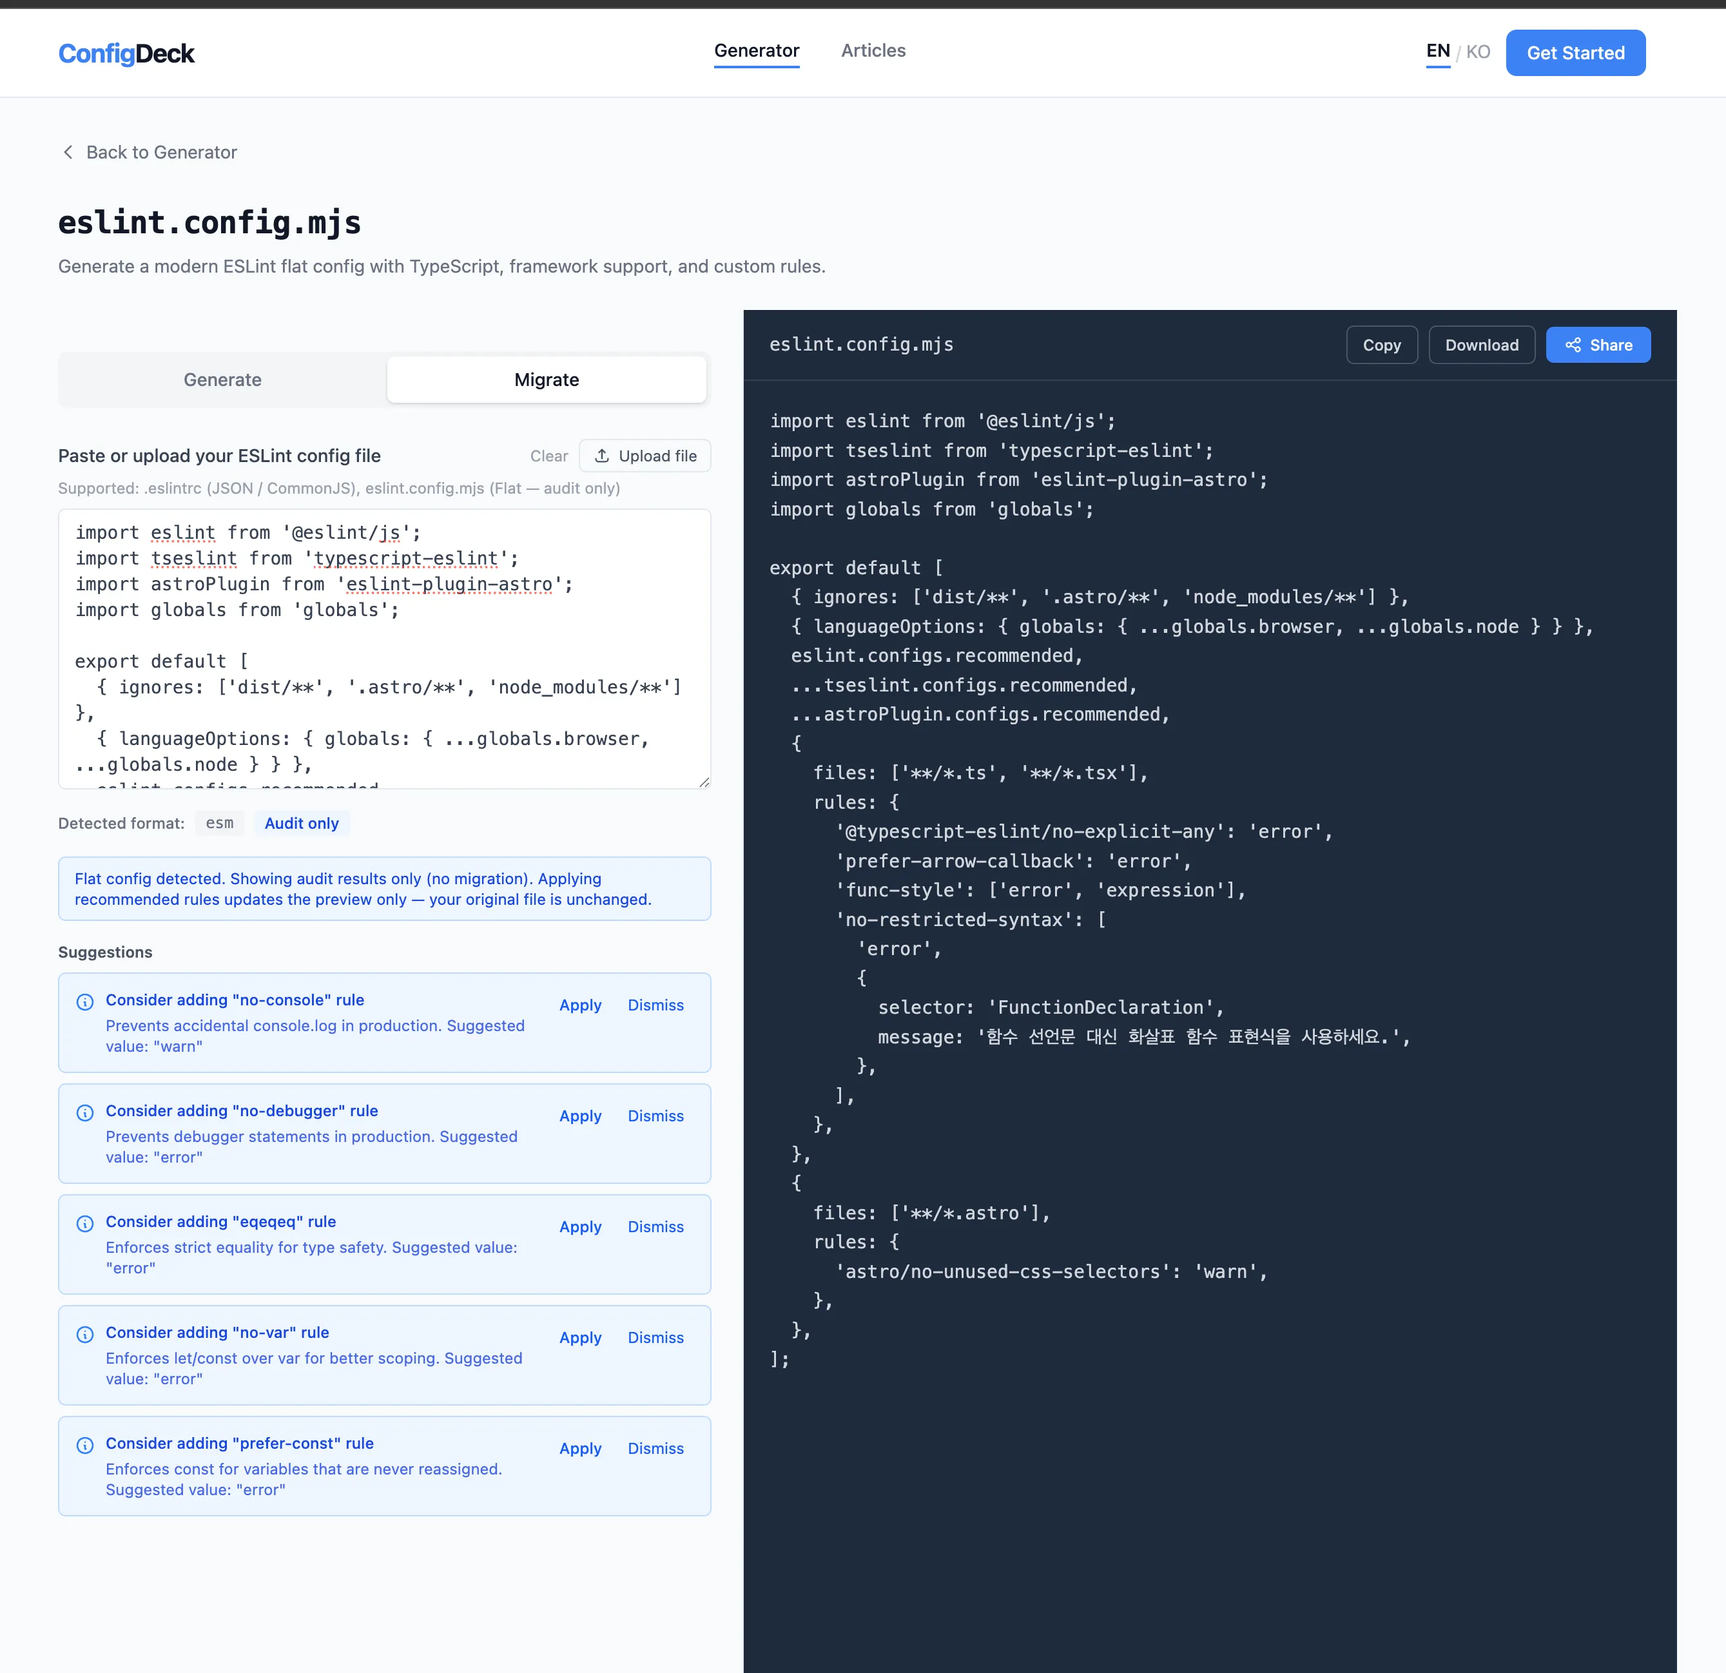The image size is (1726, 1673).
Task: Dismiss the no-debugger rule suggestion
Action: pos(655,1116)
